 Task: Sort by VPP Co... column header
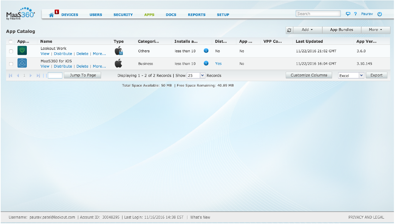point(273,41)
